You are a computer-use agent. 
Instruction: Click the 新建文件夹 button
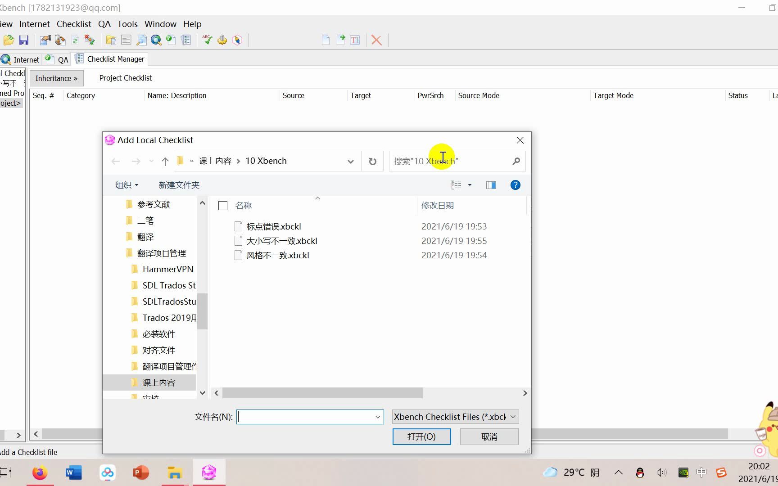[179, 185]
